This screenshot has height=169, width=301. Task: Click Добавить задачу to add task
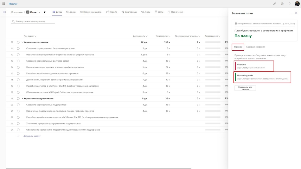coord(32,136)
